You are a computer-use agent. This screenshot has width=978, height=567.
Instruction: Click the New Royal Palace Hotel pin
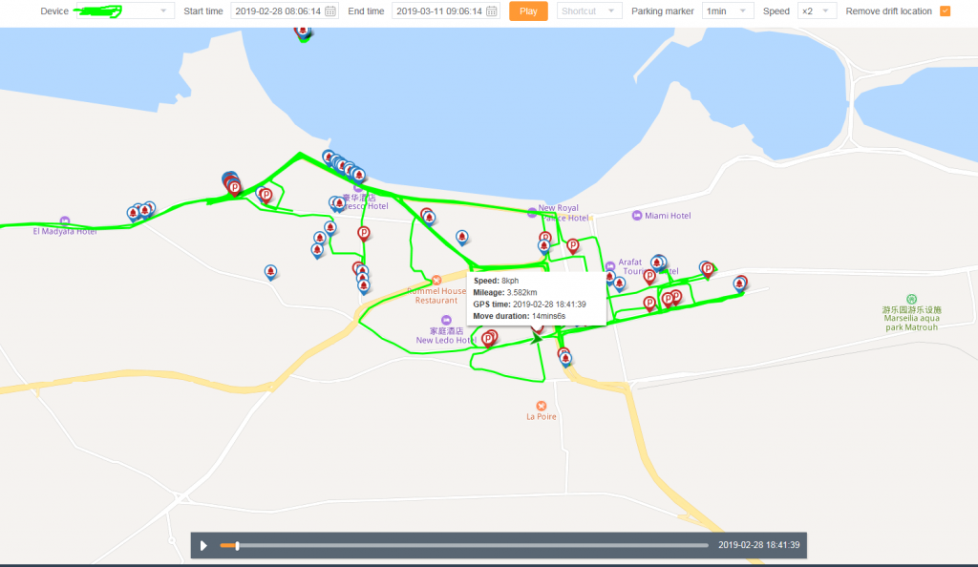532,212
